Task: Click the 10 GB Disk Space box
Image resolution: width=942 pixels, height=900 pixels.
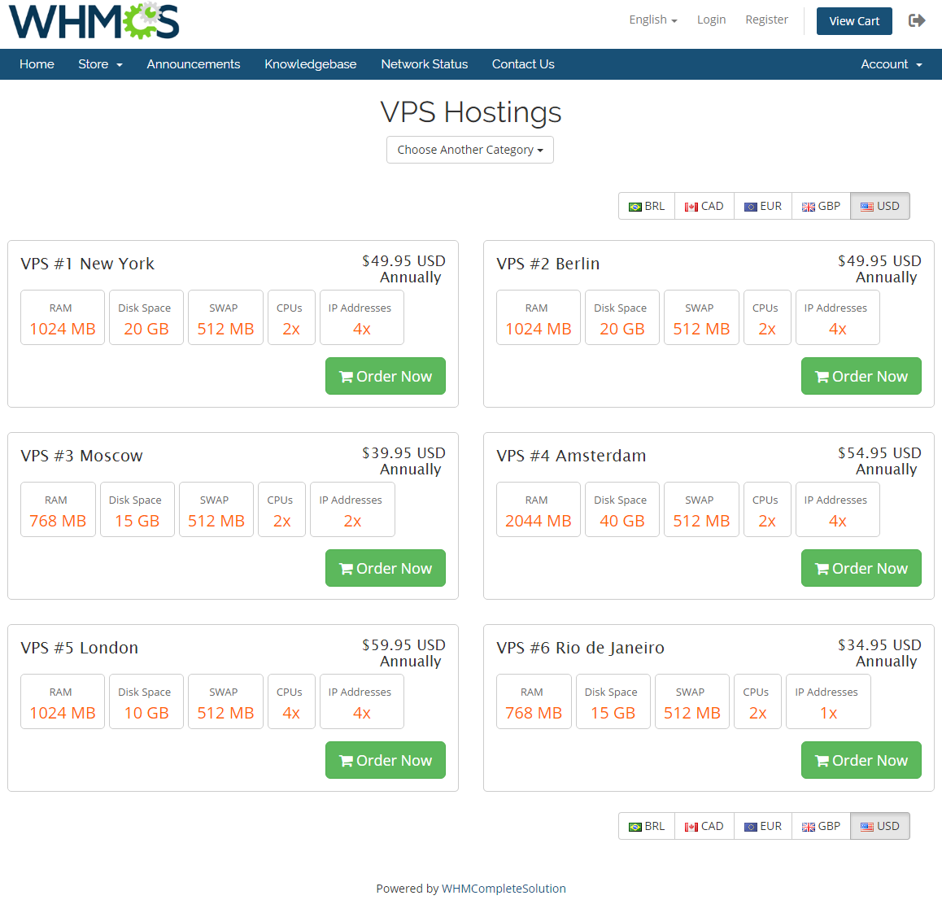Action: point(146,701)
